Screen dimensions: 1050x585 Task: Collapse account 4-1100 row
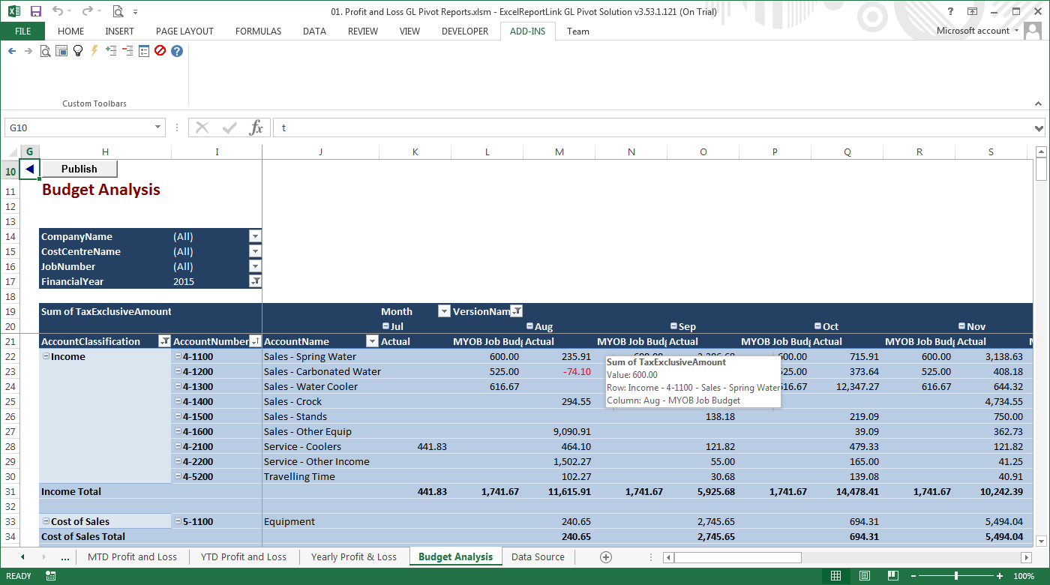point(178,356)
